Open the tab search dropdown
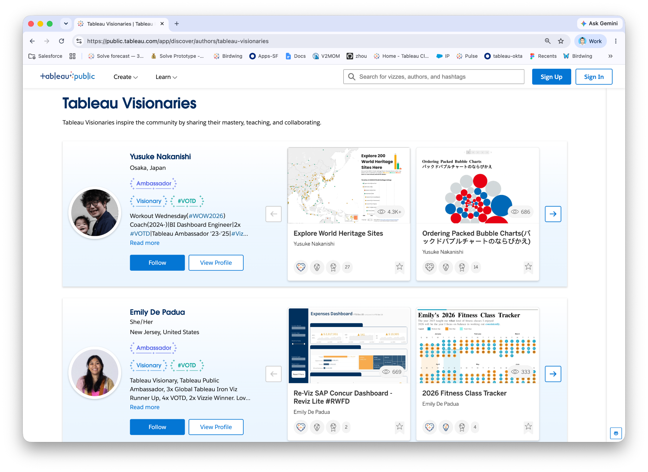 coord(66,24)
